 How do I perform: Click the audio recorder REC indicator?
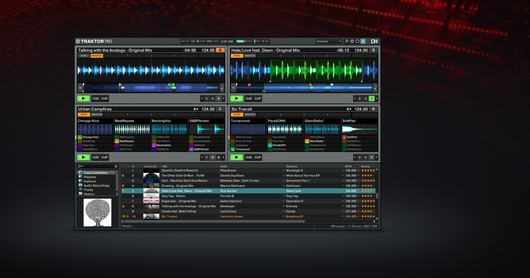tap(266, 41)
